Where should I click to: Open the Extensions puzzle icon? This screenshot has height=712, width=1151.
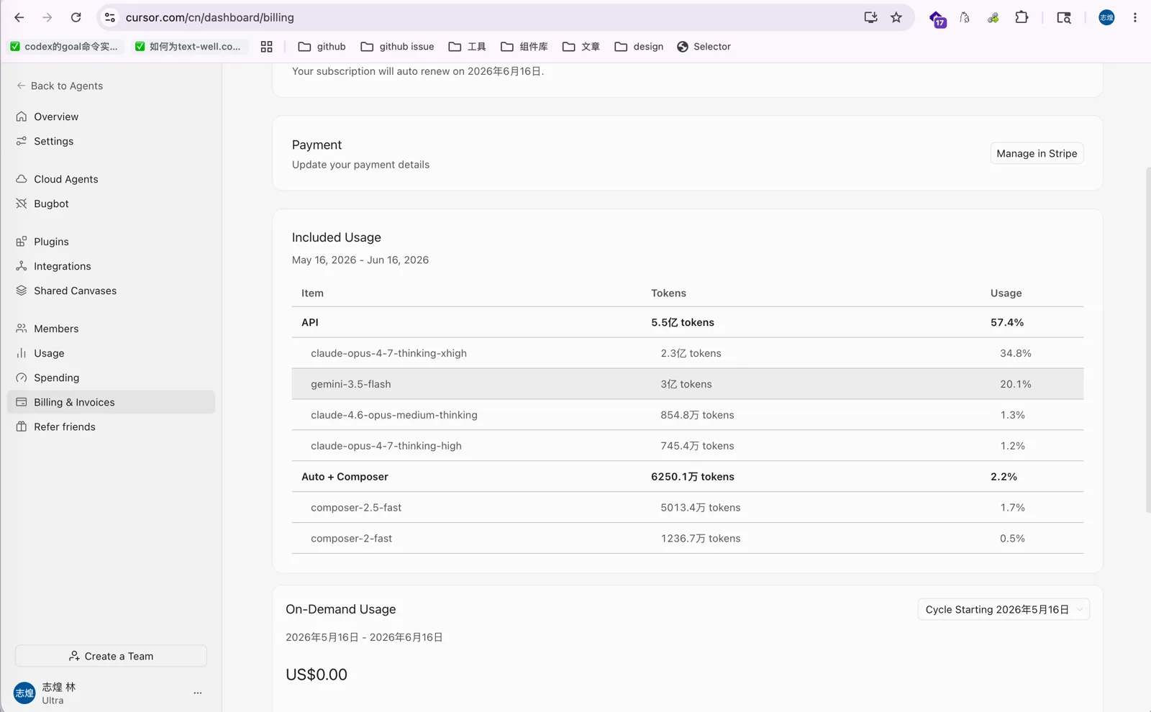tap(1022, 17)
